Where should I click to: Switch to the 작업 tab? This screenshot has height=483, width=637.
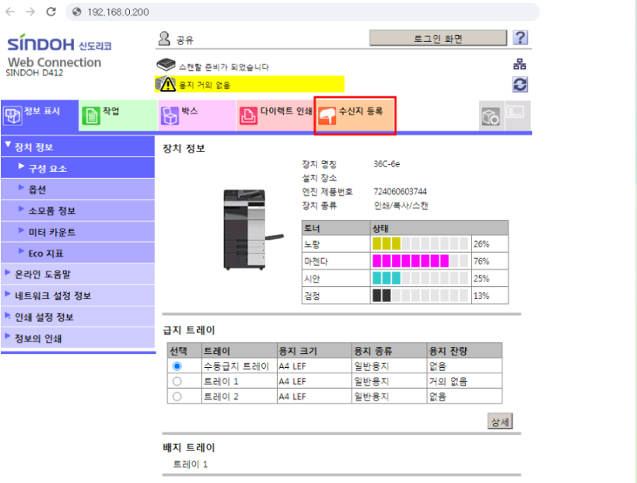coord(117,115)
